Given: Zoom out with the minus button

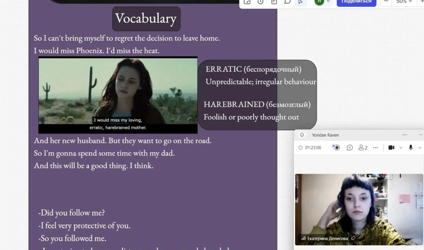Looking at the screenshot, I should tap(386, 1).
